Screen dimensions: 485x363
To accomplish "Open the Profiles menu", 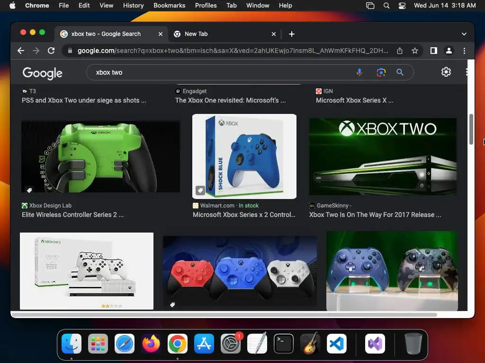I will (206, 5).
